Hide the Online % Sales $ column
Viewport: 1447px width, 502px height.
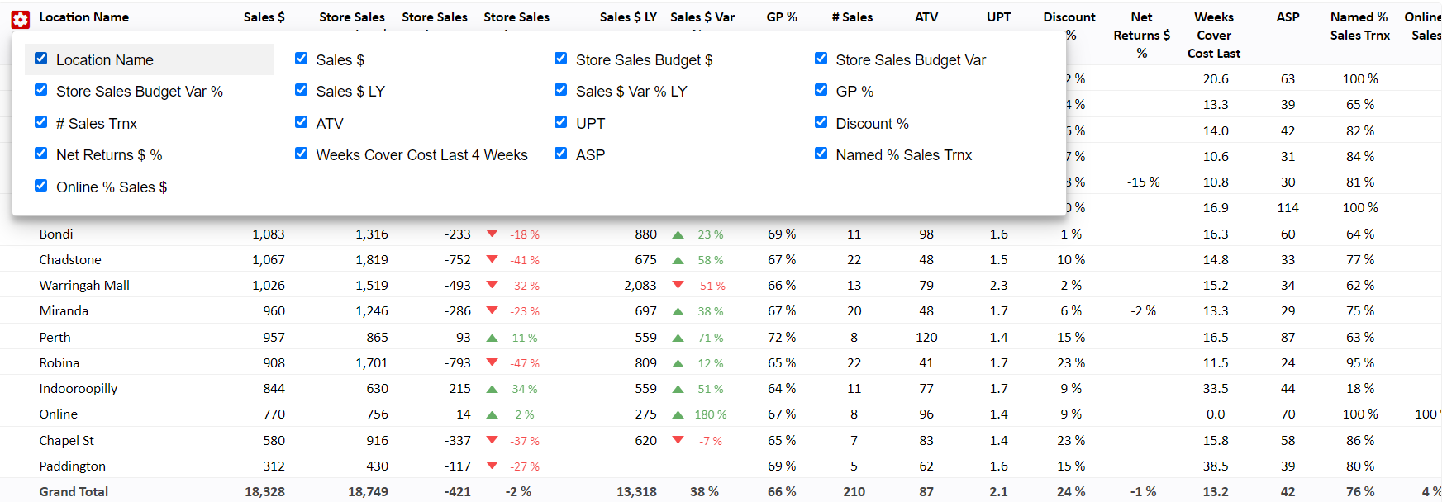pyautogui.click(x=41, y=186)
